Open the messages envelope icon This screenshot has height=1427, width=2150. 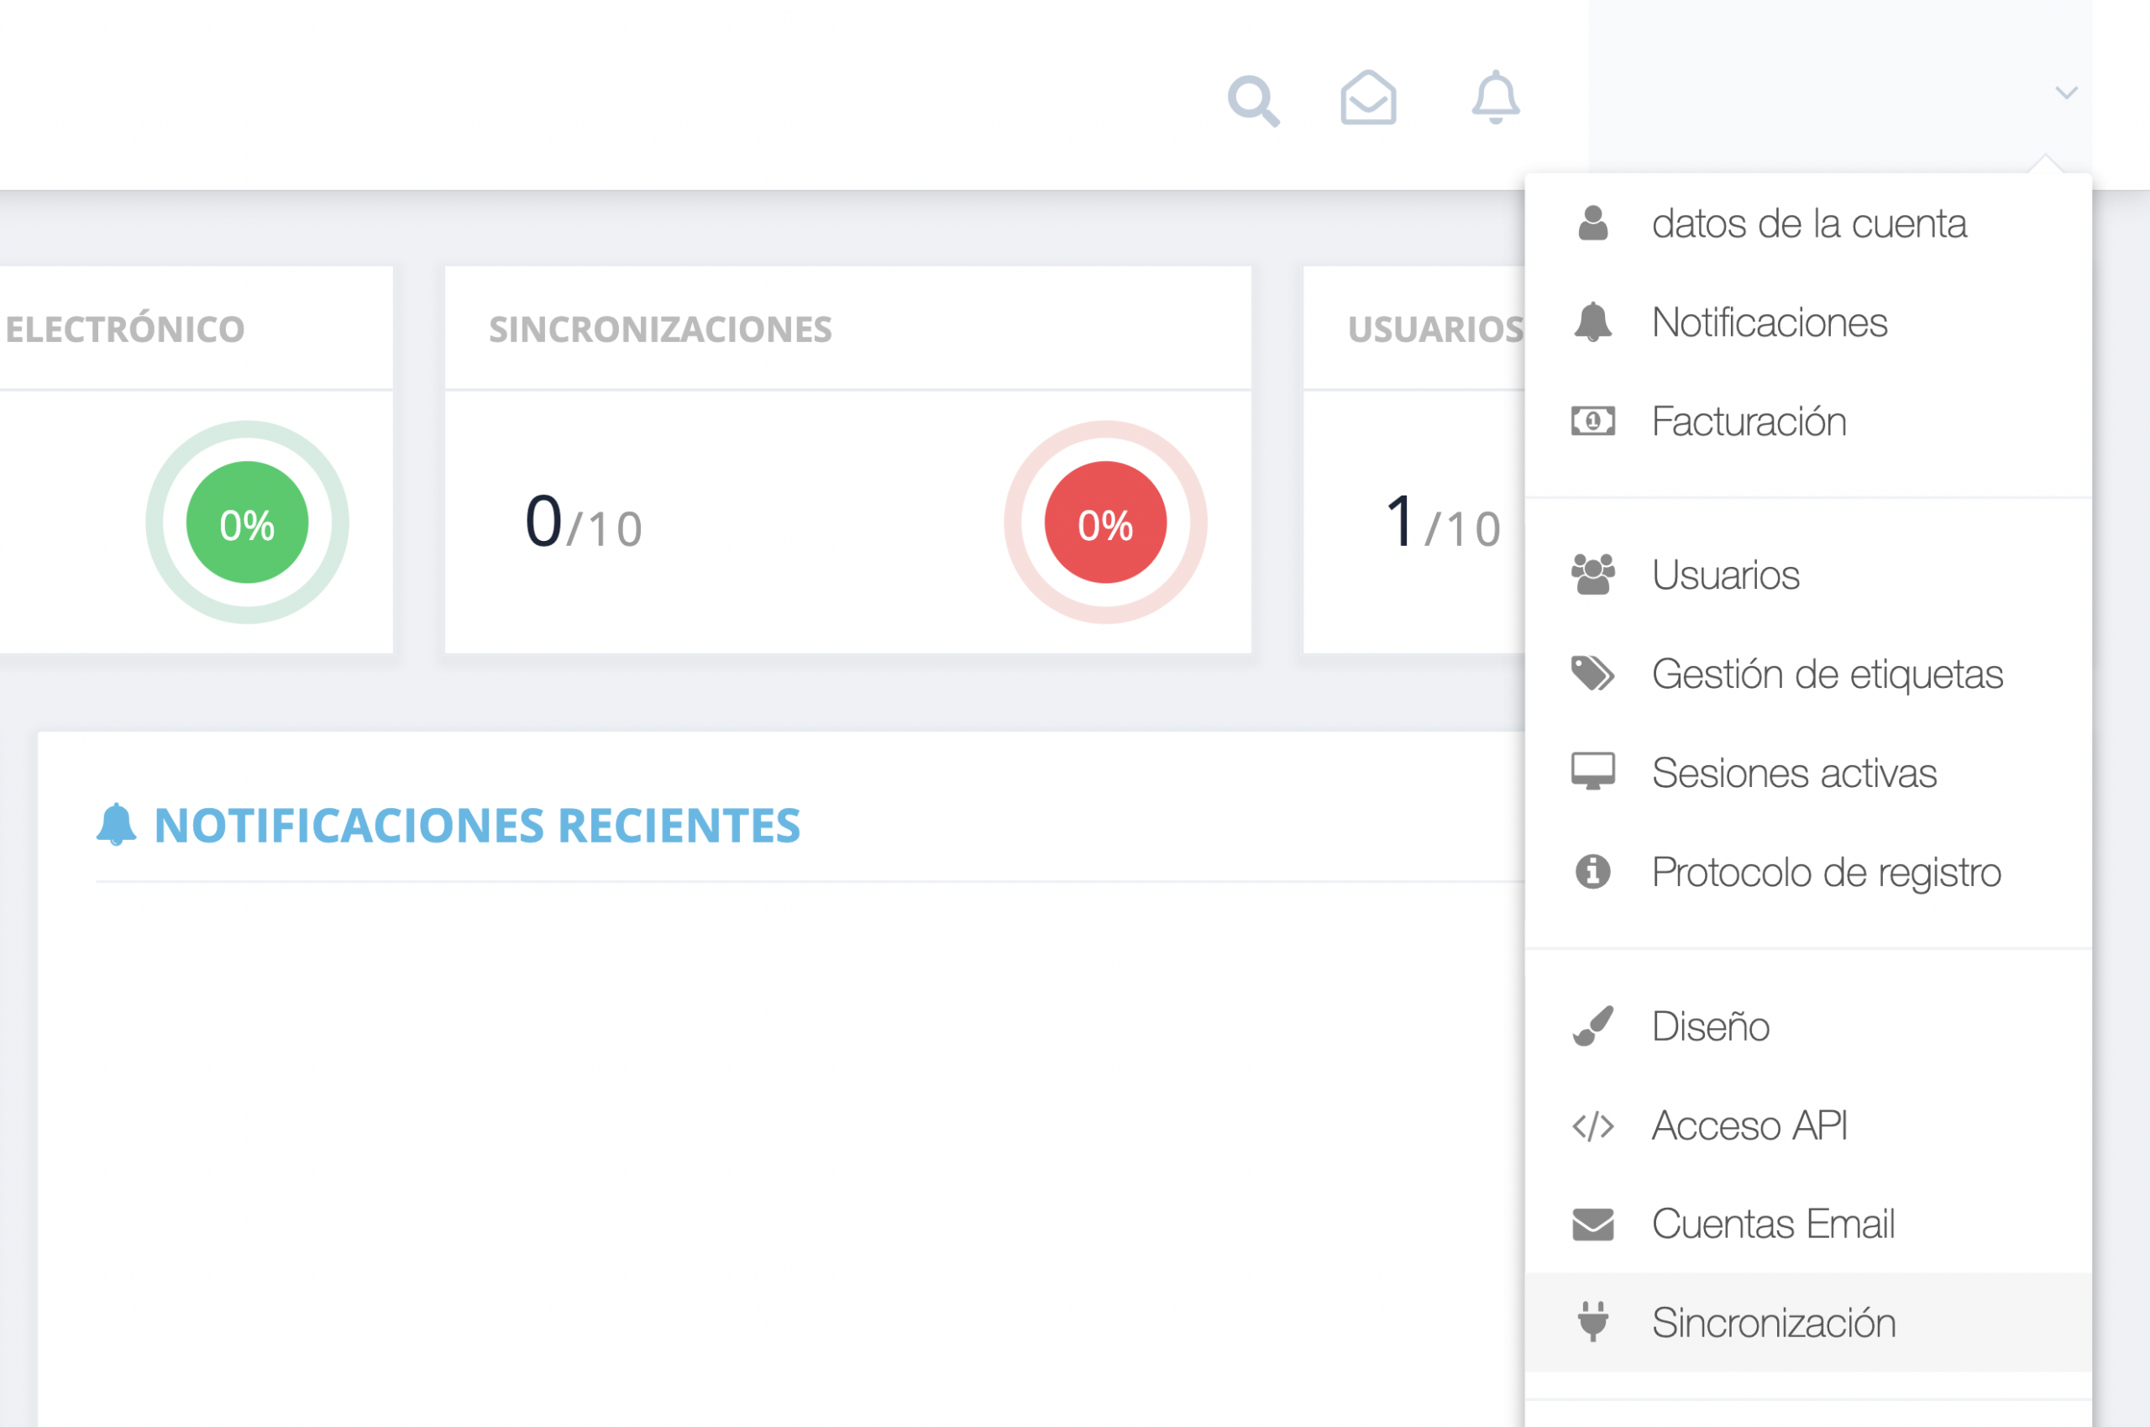pyautogui.click(x=1367, y=97)
